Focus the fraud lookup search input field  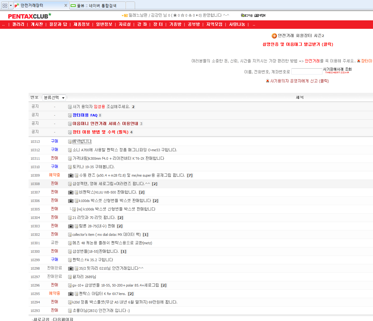click(307, 72)
